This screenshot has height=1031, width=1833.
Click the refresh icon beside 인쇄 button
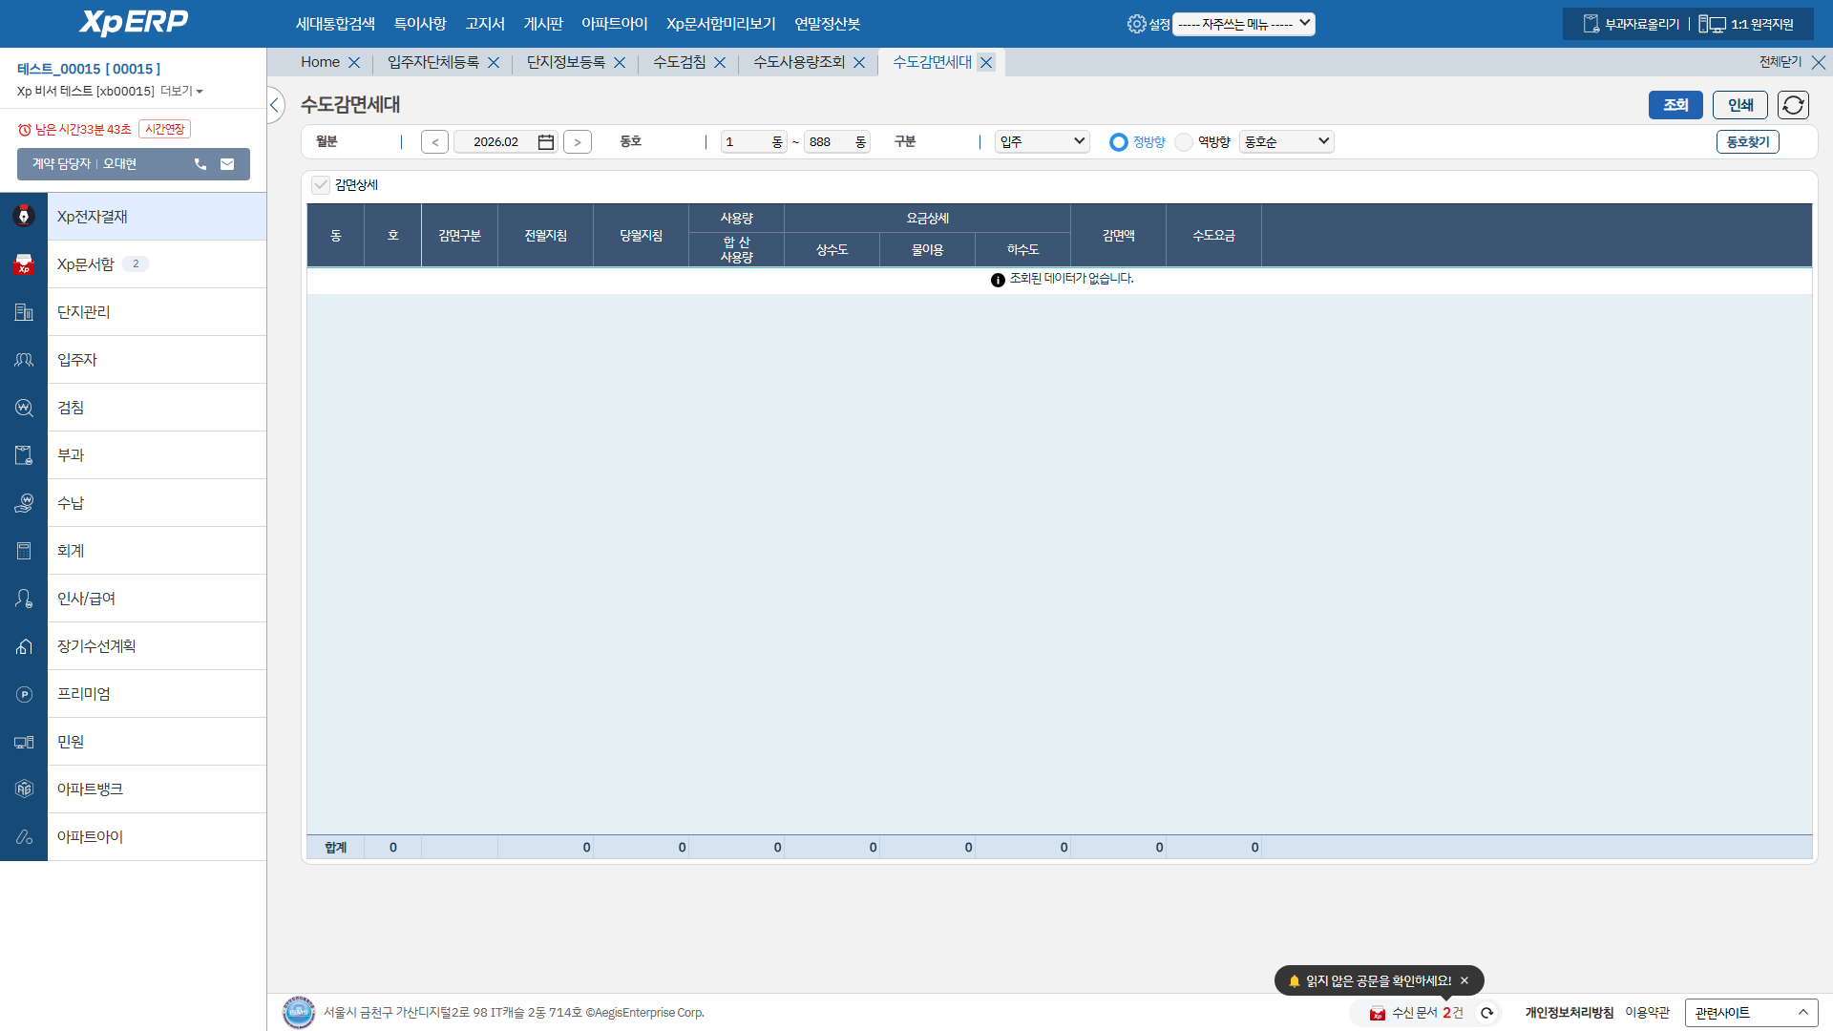coord(1793,105)
